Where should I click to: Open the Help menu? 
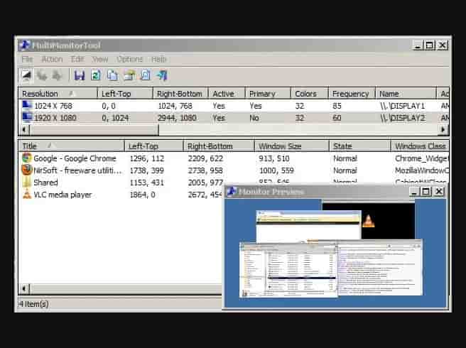(x=158, y=59)
